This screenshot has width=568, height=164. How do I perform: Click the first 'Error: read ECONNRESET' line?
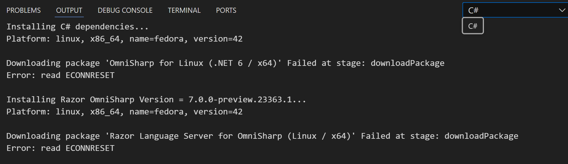click(x=60, y=75)
